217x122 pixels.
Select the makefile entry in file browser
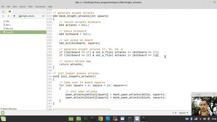pyautogui.click(x=23, y=32)
